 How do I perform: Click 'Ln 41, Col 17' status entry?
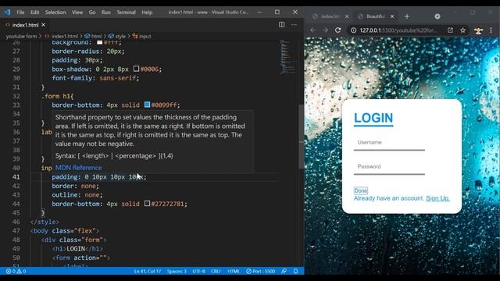pyautogui.click(x=148, y=272)
